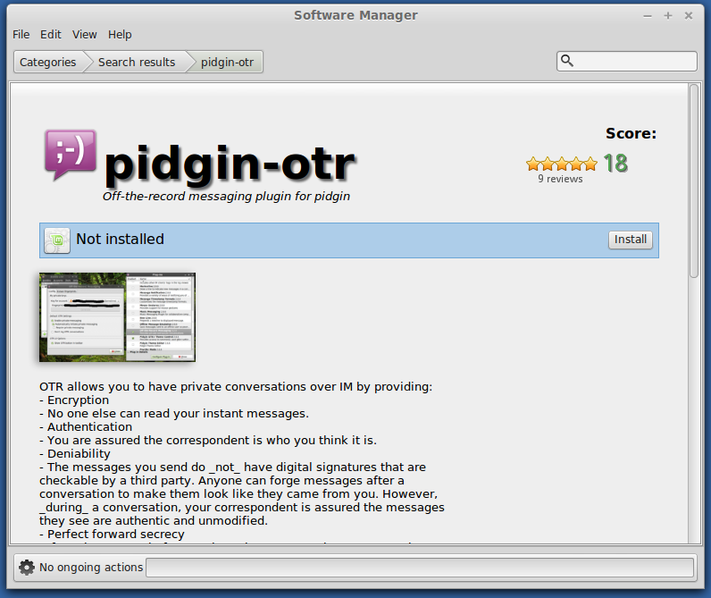Click the '- Deniability' line
Image resolution: width=711 pixels, height=598 pixels.
pos(75,454)
